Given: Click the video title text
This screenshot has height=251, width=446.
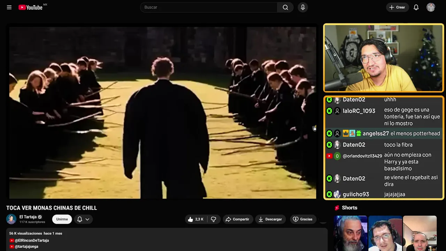Looking at the screenshot, I should [52, 208].
